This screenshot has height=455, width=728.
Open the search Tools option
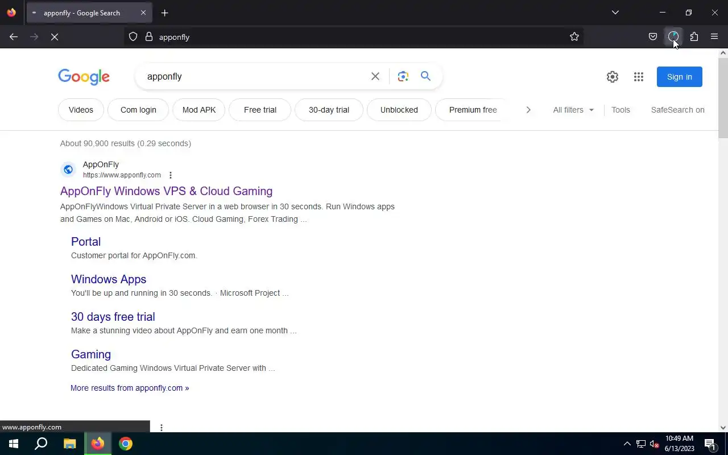coord(621,110)
